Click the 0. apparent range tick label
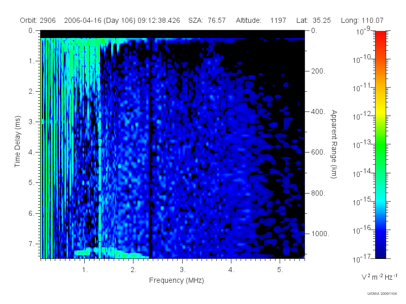Screen dimensions: 406x304 (314, 30)
